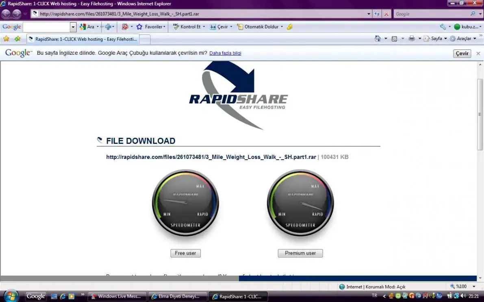Click the Premium user button
This screenshot has width=484, height=302.
coord(300,253)
